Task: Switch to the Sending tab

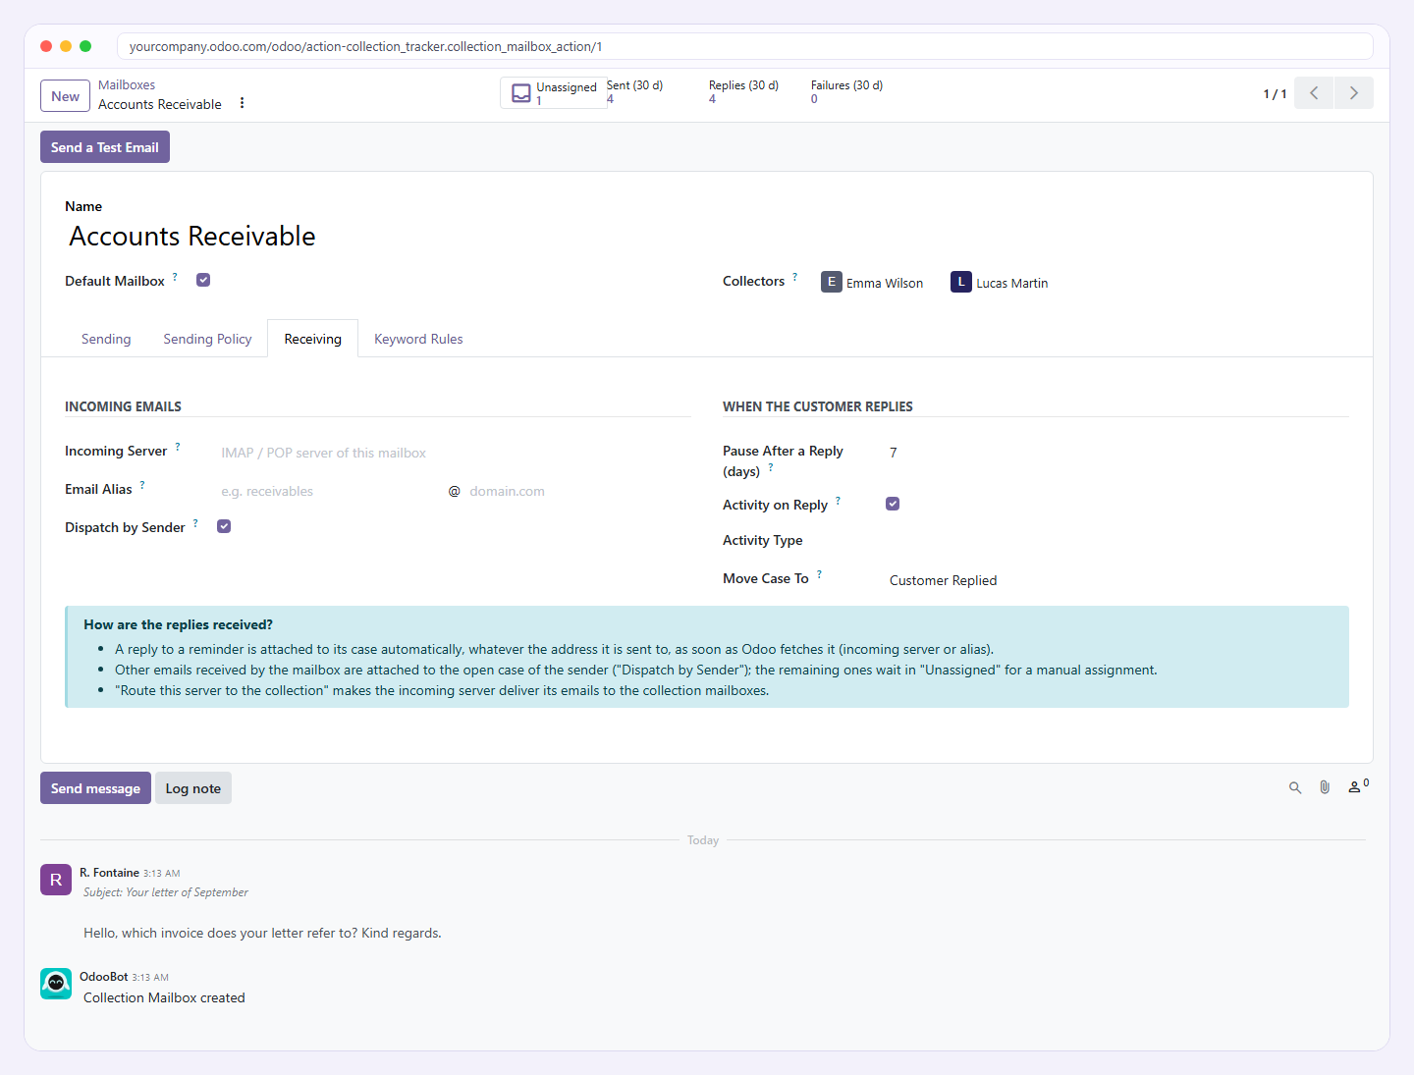Action: (106, 339)
